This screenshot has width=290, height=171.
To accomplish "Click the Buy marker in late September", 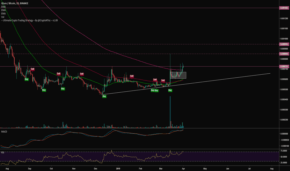I will pos(44,90).
